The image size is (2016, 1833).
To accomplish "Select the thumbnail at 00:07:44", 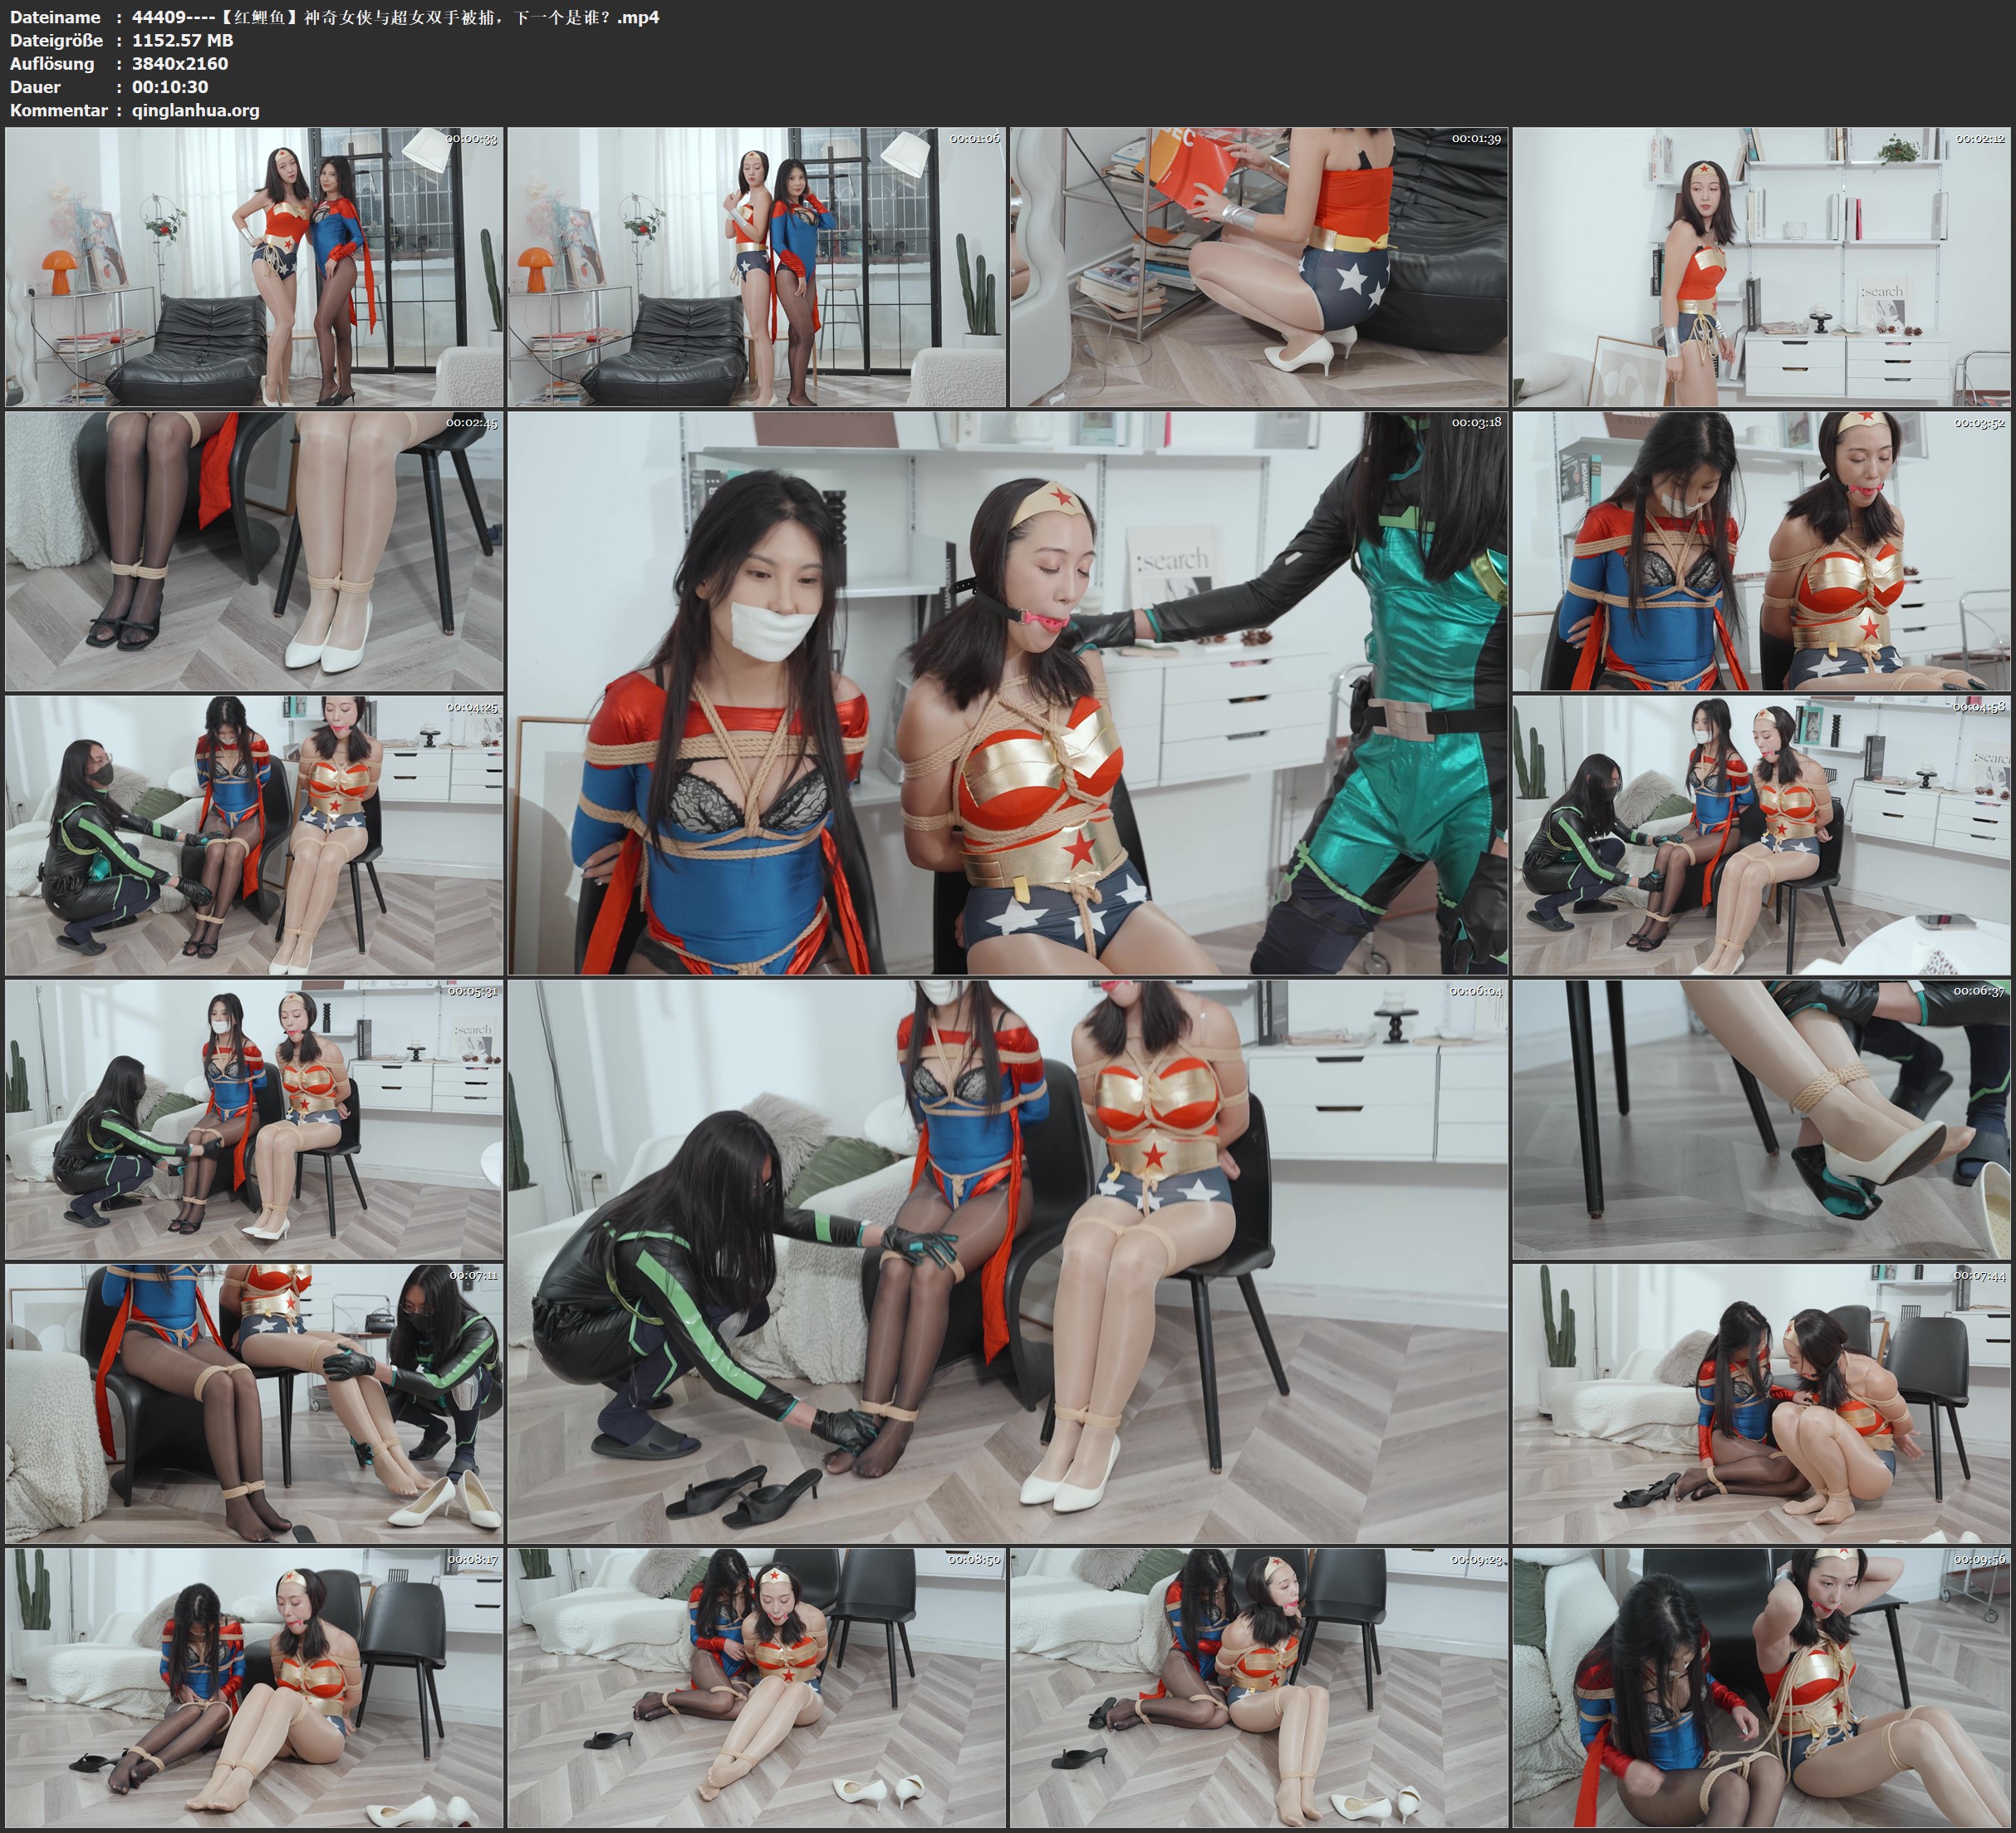I will click(x=1761, y=1403).
